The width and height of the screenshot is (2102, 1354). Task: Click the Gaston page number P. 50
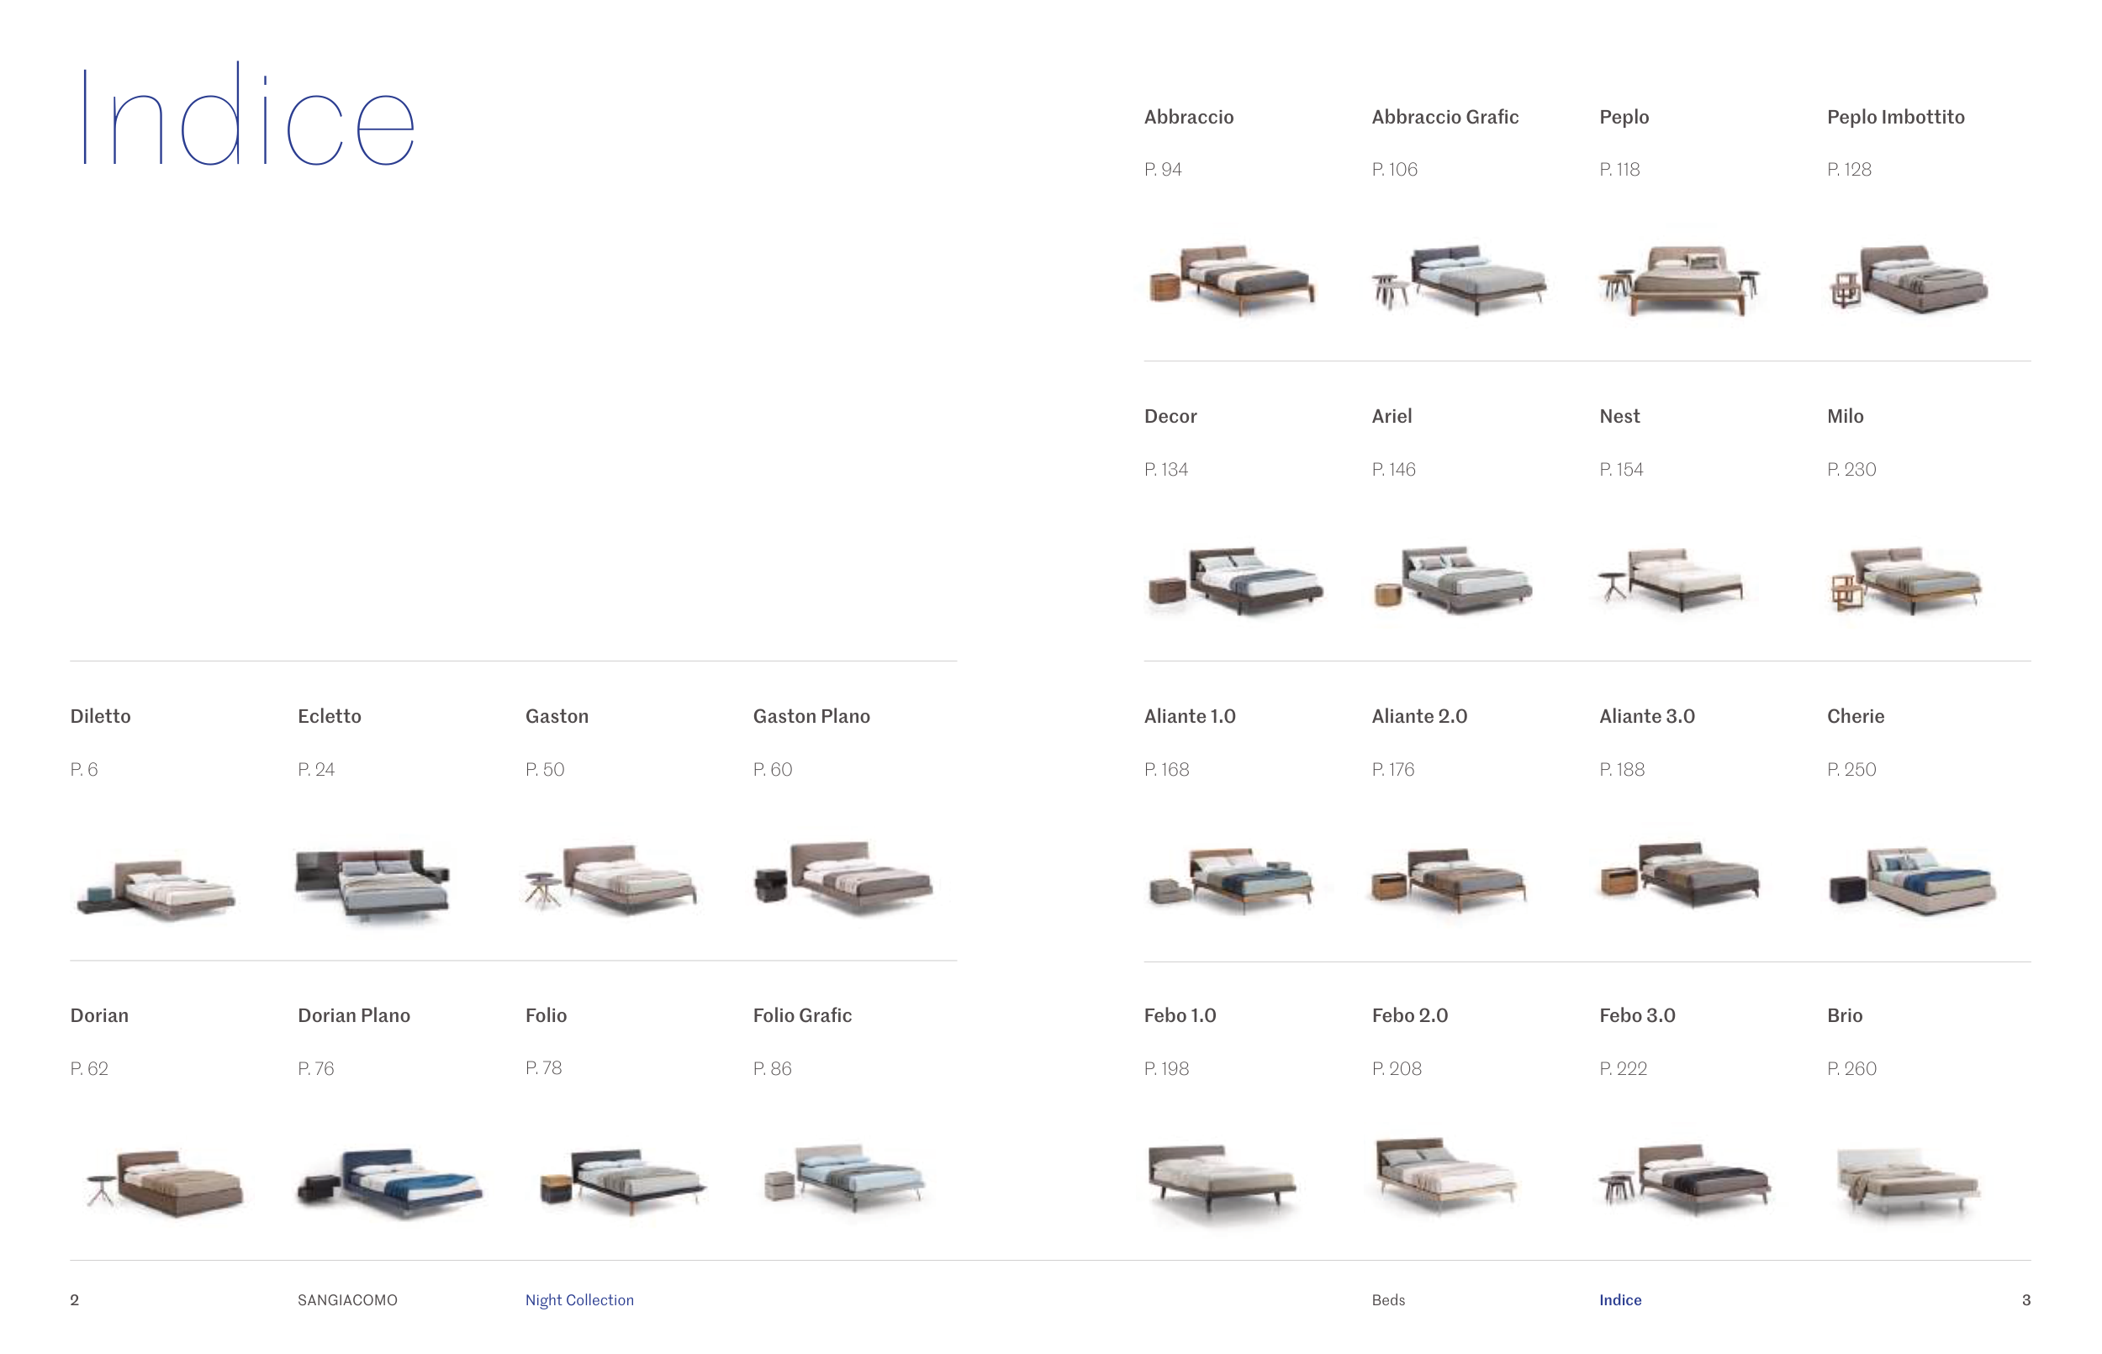(x=544, y=769)
